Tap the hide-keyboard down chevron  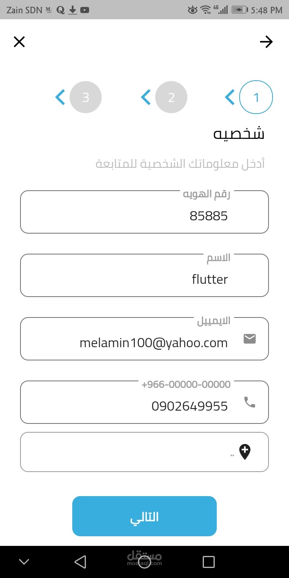click(x=24, y=562)
